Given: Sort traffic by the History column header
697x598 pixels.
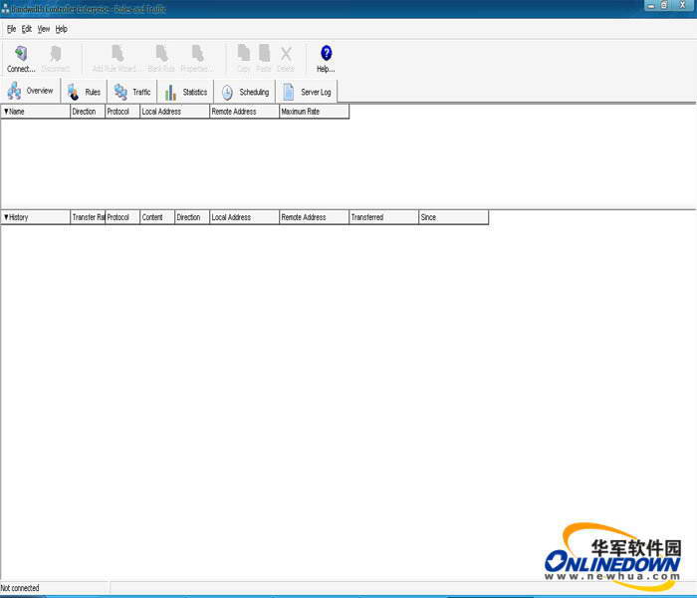Looking at the screenshot, I should pos(36,217).
